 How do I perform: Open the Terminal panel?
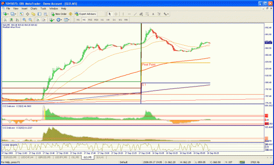pos(39,14)
